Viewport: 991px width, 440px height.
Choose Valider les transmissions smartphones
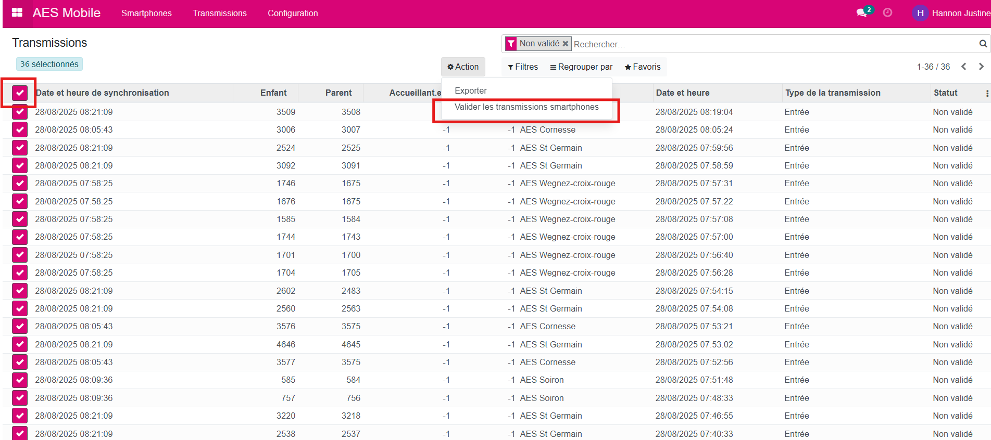coord(526,107)
